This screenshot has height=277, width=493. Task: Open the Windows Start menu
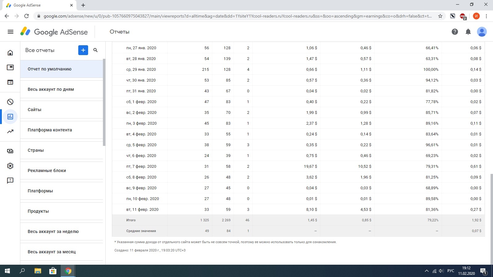[7, 271]
